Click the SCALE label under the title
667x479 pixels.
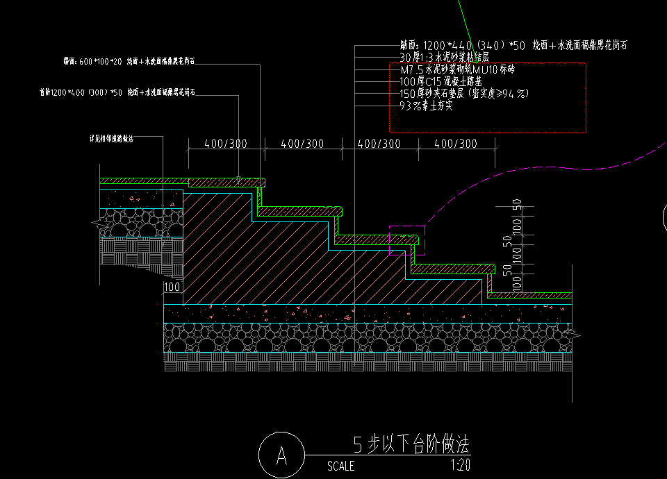[x=340, y=466]
